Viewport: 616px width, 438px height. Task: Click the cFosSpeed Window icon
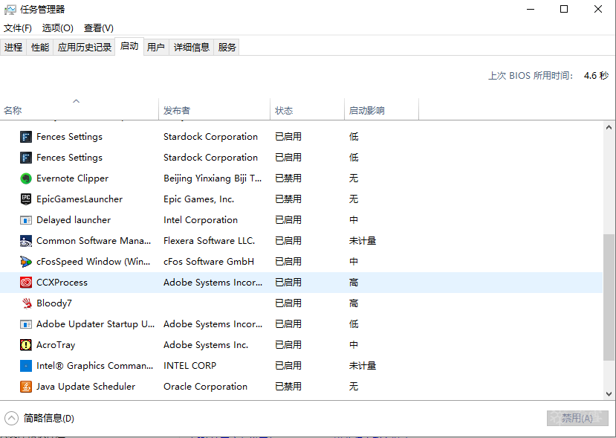pyautogui.click(x=25, y=262)
